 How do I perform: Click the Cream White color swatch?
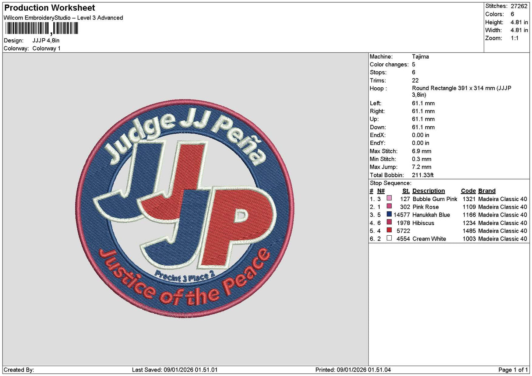[x=389, y=238]
